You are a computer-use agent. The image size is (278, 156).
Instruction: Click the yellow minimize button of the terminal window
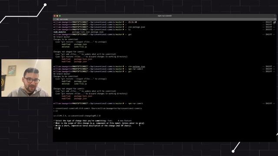57,16
